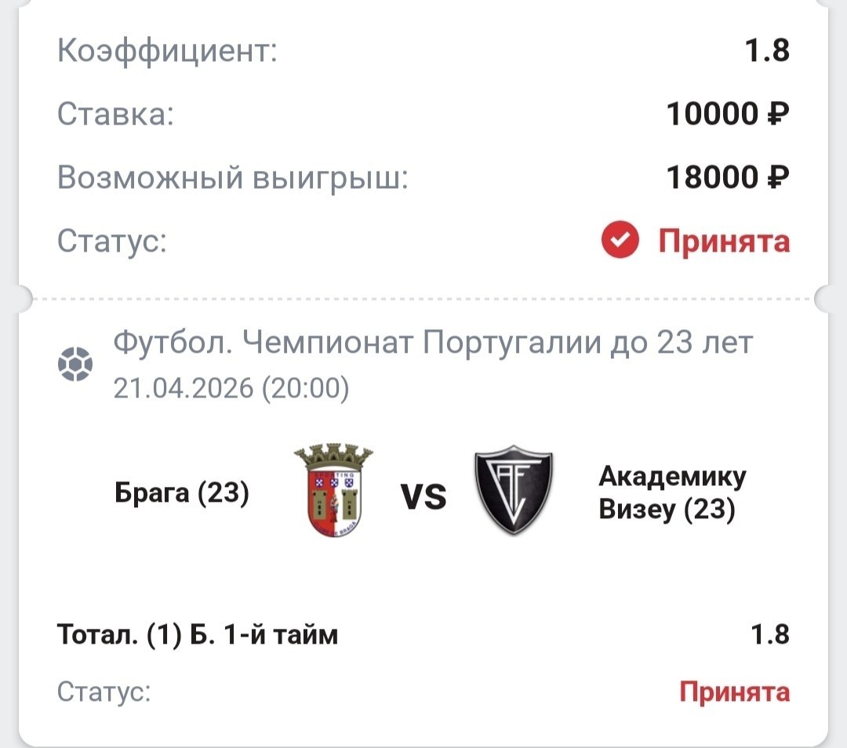Click the ruble sign beside 10000
This screenshot has height=748, width=847.
tap(776, 115)
